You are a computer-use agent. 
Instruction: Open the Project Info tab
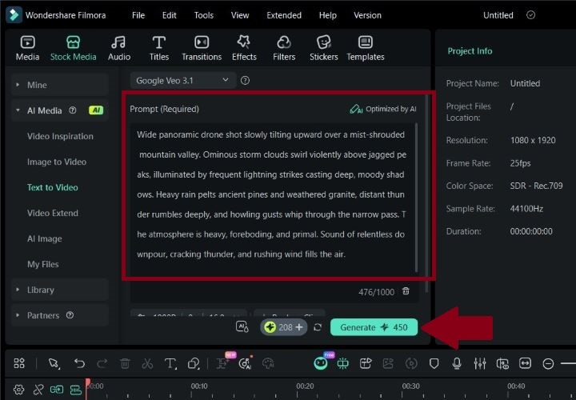[470, 51]
